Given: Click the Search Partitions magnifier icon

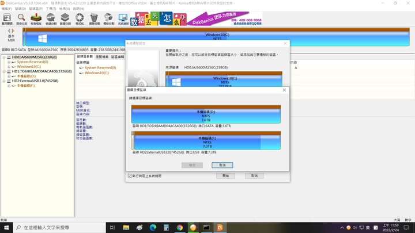Looking at the screenshot, I should click(x=21, y=19).
